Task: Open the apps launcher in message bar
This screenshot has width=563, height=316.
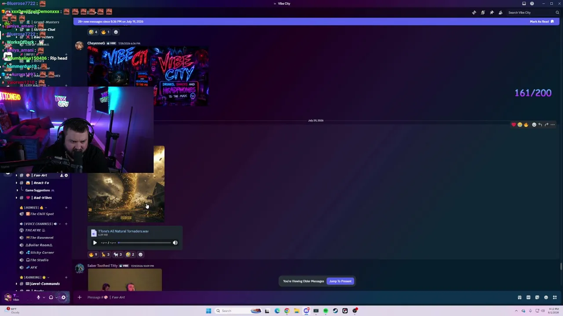Action: [x=555, y=298]
